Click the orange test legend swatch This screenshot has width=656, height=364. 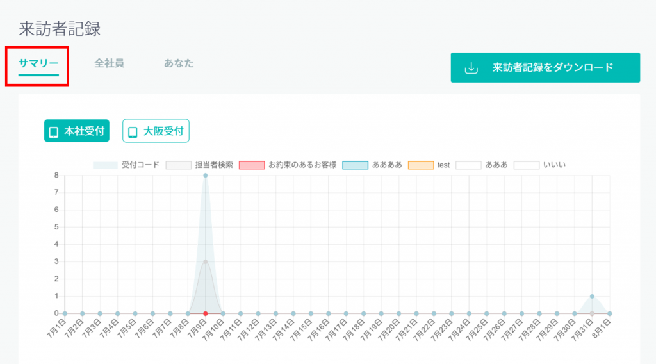[421, 165]
